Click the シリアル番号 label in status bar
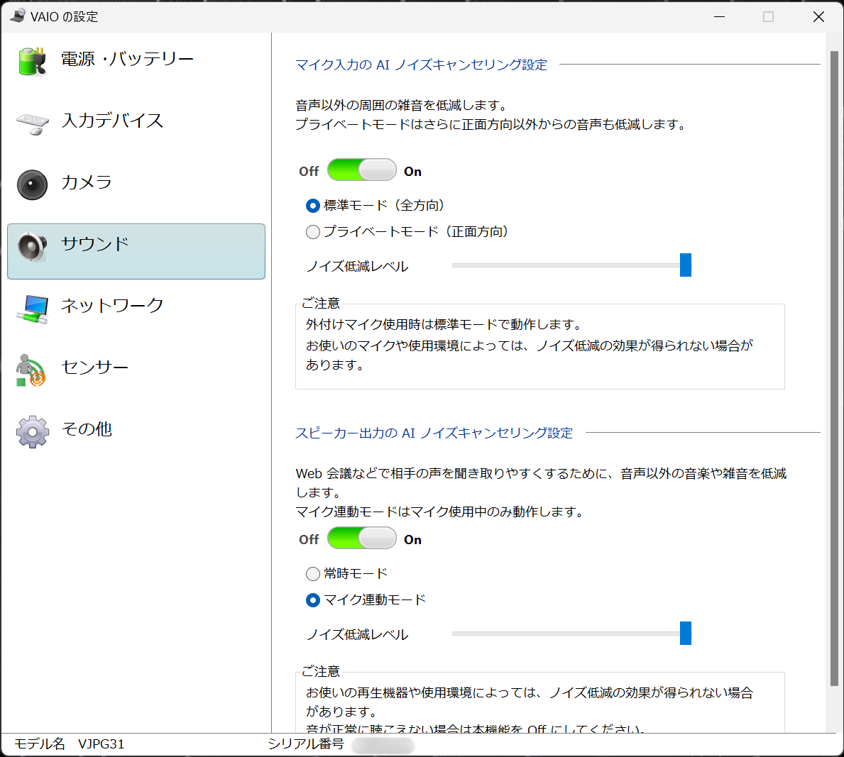The width and height of the screenshot is (844, 757). [305, 744]
